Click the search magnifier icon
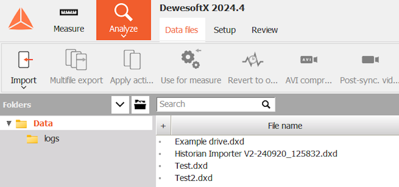399x187 pixels. pos(266,104)
